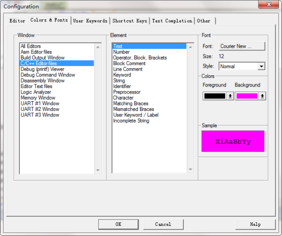Viewport: 282px width, 236px height.
Task: Click the Courier New font button
Action: click(x=242, y=46)
